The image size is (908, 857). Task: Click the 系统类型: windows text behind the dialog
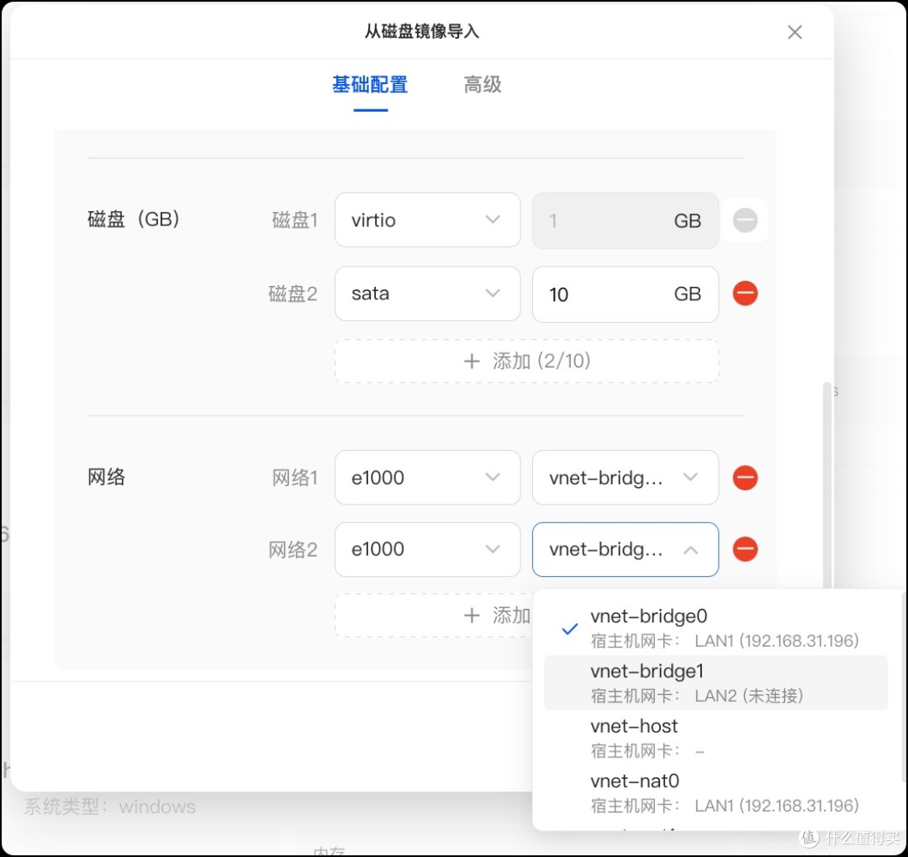110,807
